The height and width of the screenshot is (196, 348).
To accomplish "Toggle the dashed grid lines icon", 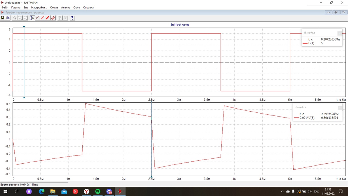I will (53, 18).
